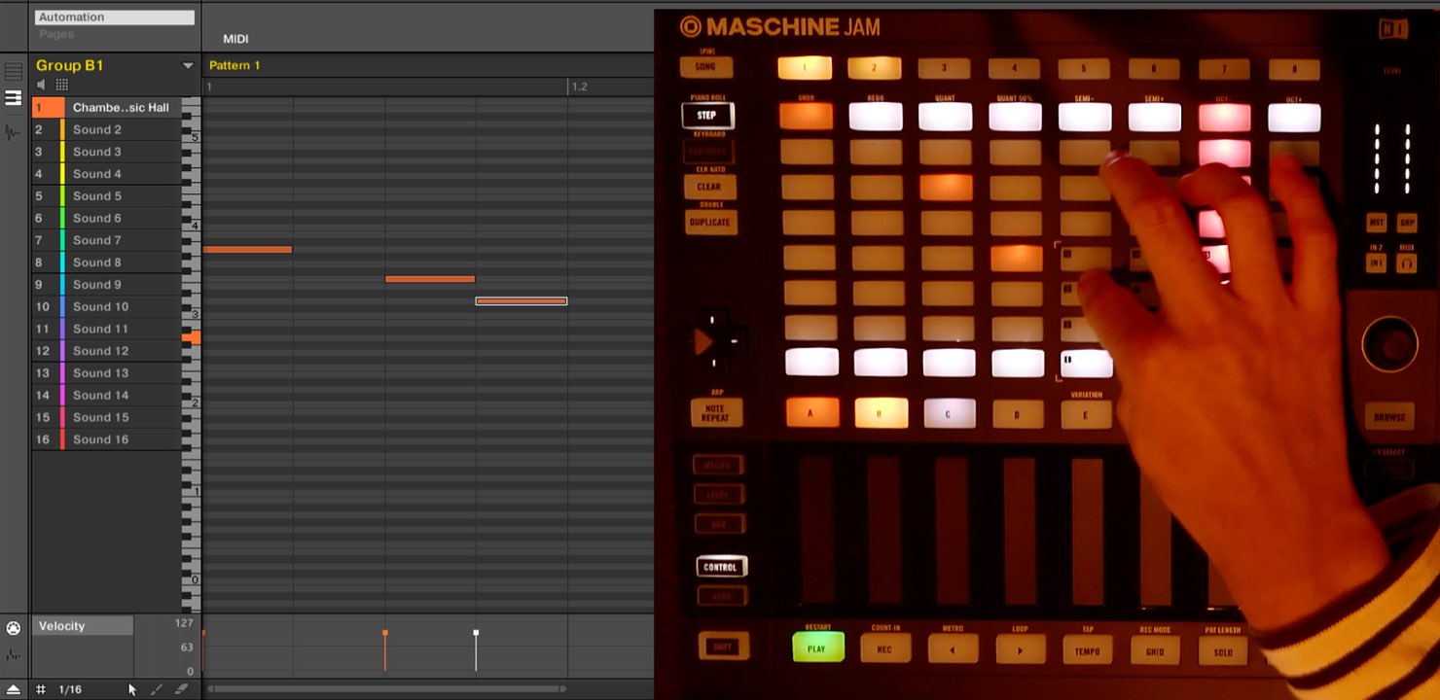
Task: Click scene button 2 on Maschine Jam
Action: 874,68
